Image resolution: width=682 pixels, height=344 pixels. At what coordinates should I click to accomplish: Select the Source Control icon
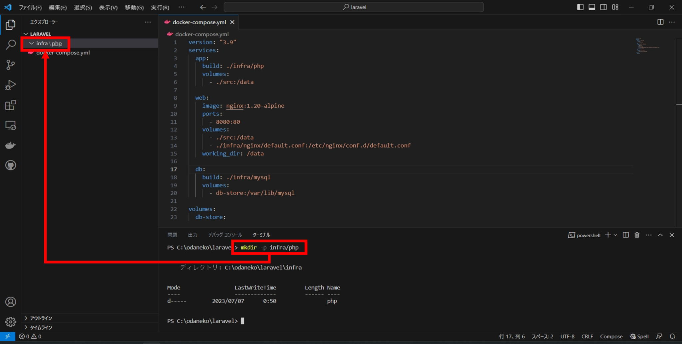[11, 65]
